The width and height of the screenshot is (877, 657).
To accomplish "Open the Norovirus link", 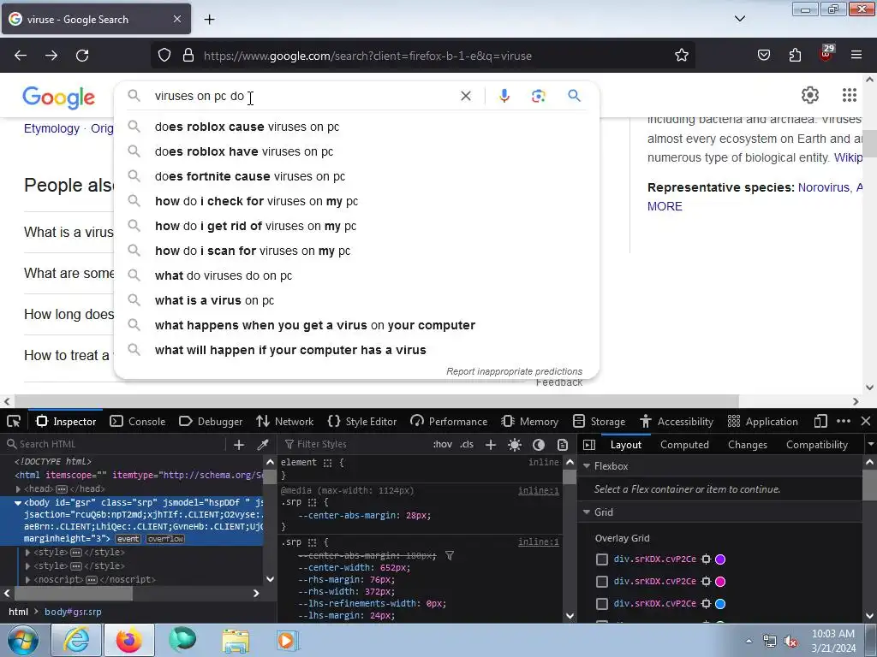I will [x=825, y=187].
